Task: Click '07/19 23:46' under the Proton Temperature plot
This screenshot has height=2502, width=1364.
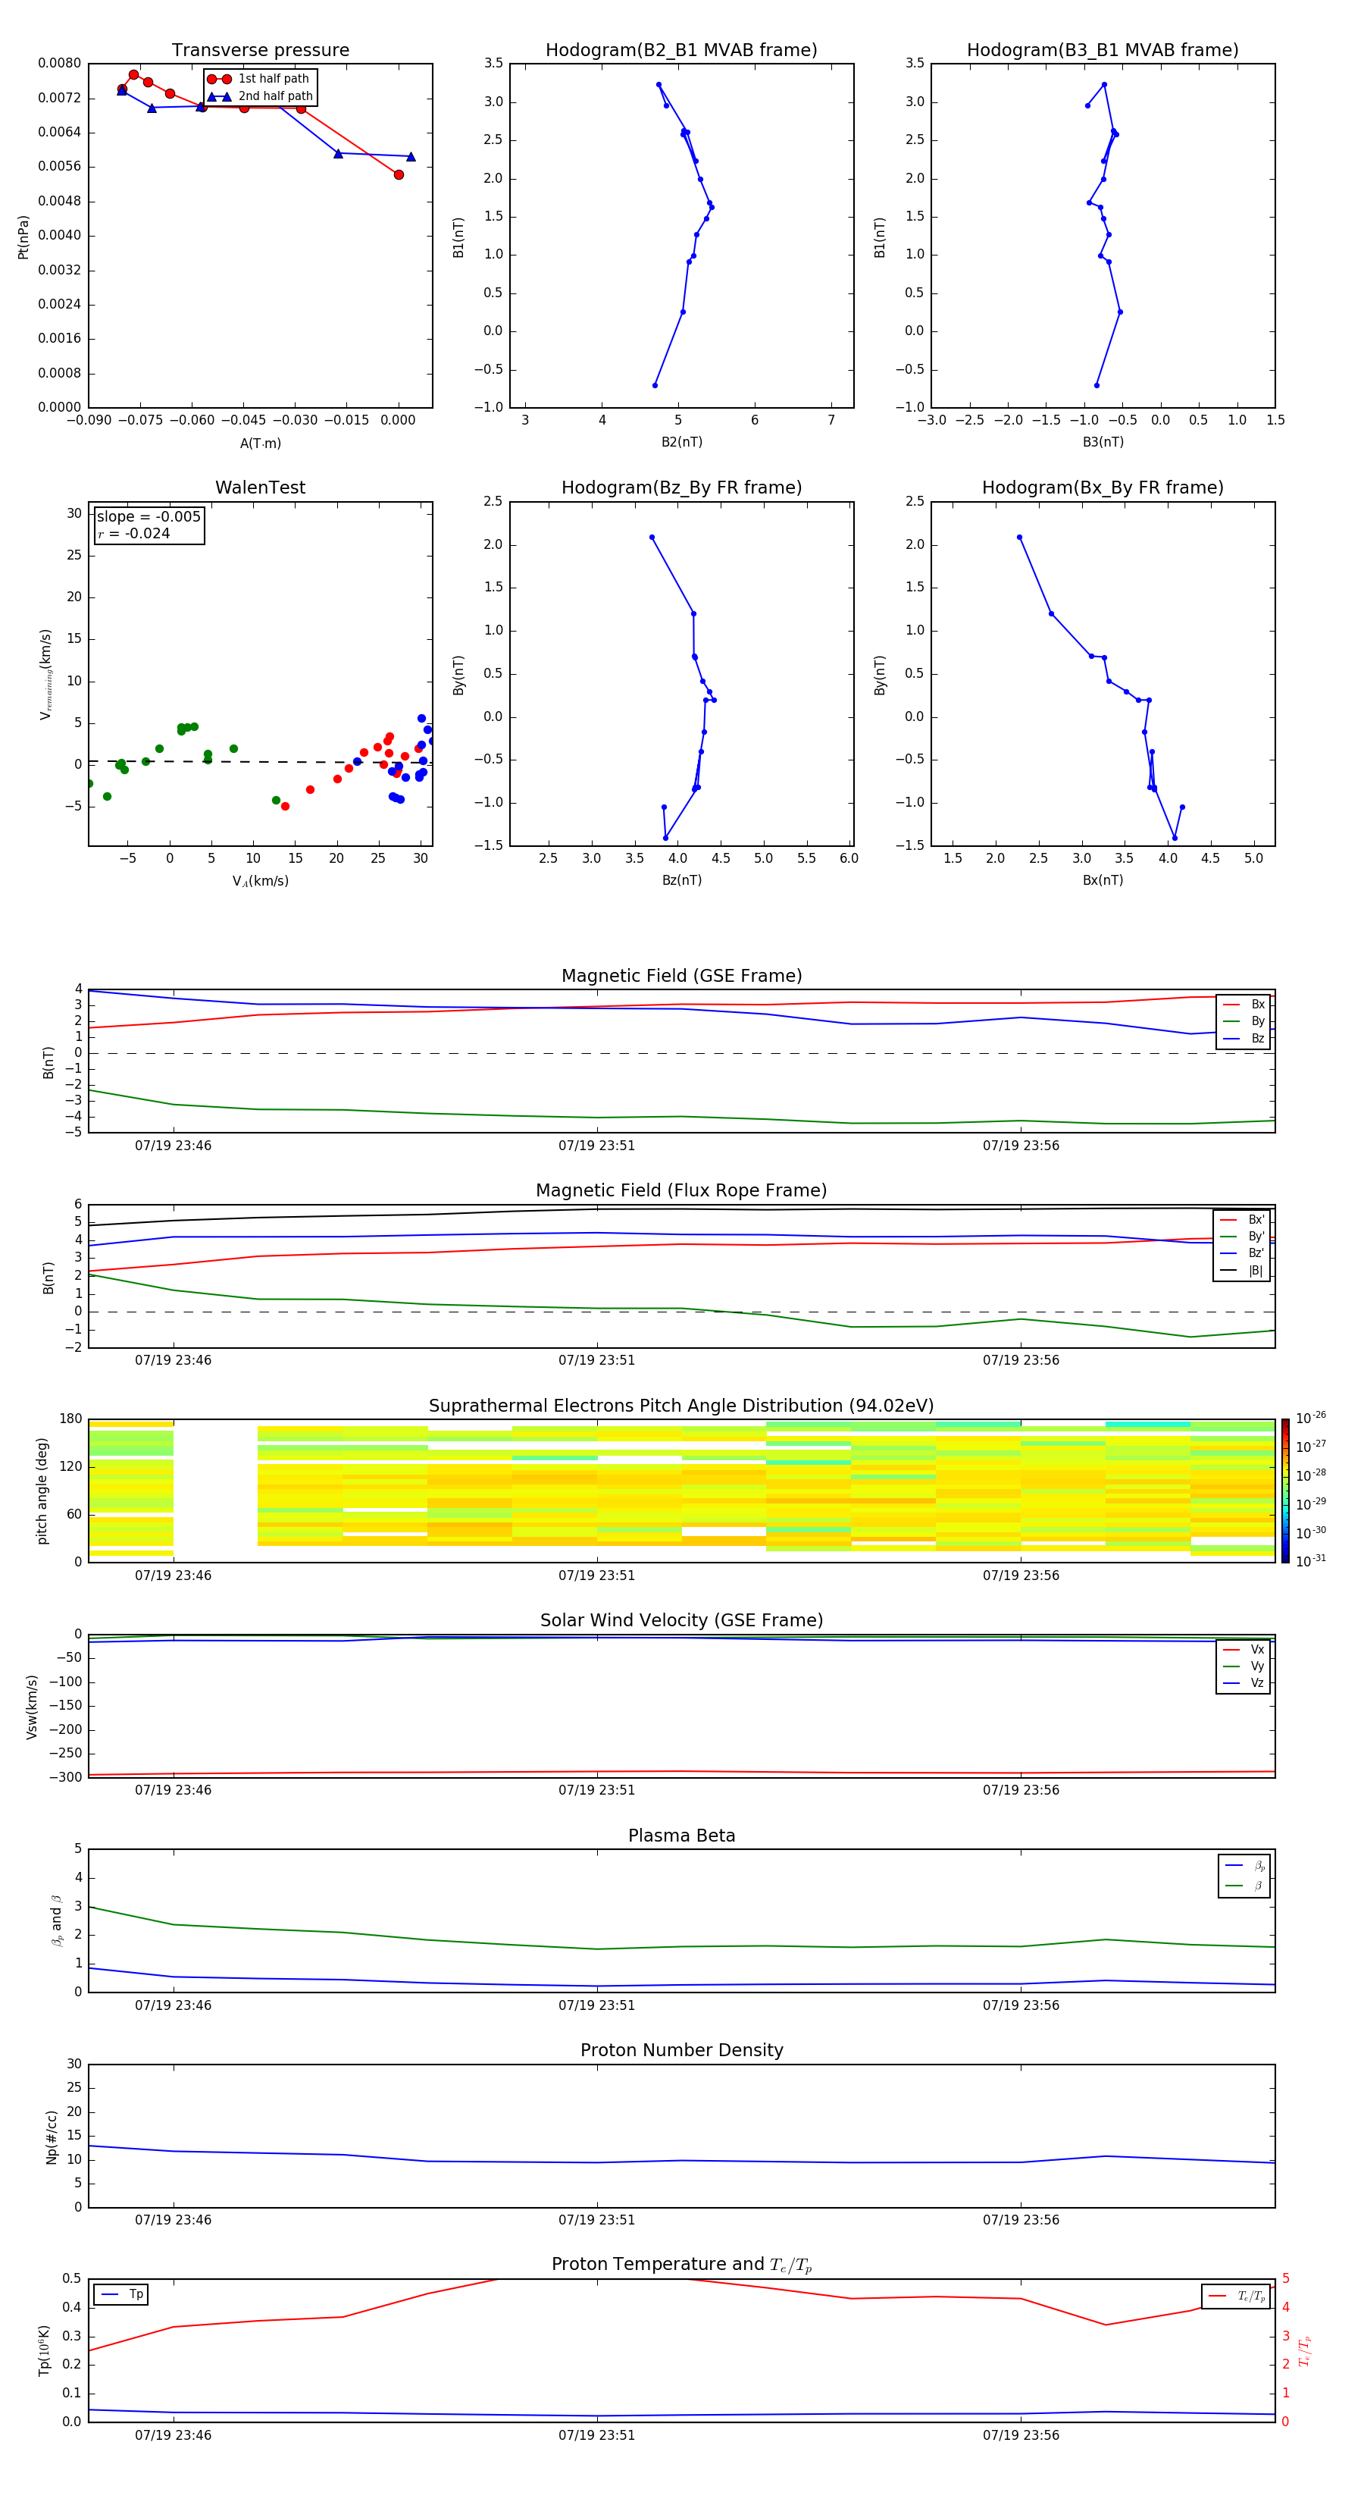Action: [x=173, y=2435]
